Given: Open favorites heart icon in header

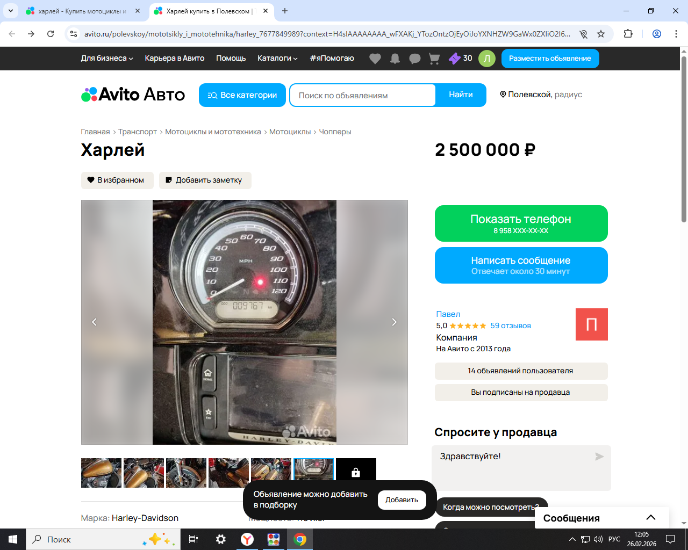Looking at the screenshot, I should 375,59.
